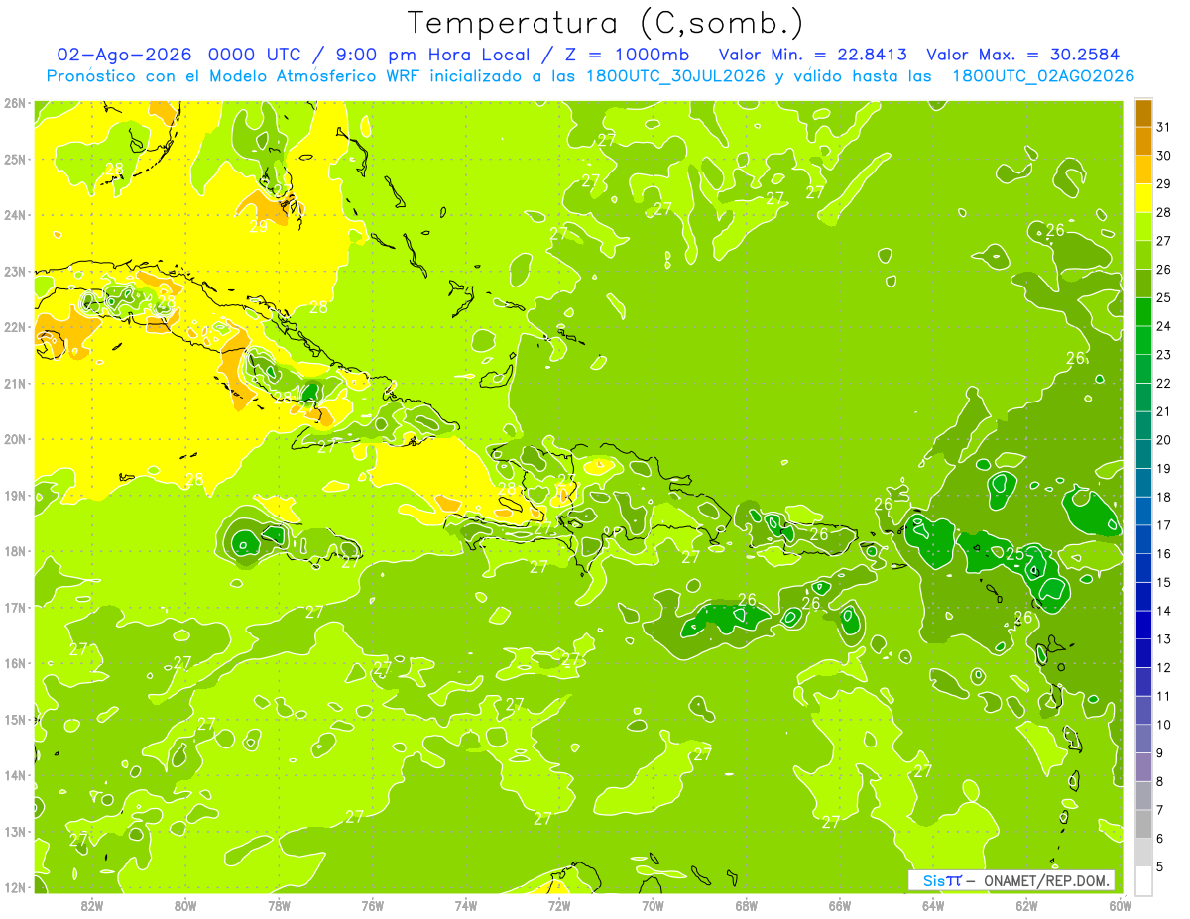Select legend color swatch between 17 and 18

coord(1143,512)
